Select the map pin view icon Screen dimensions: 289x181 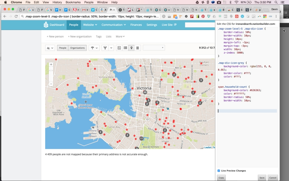coord(132,48)
